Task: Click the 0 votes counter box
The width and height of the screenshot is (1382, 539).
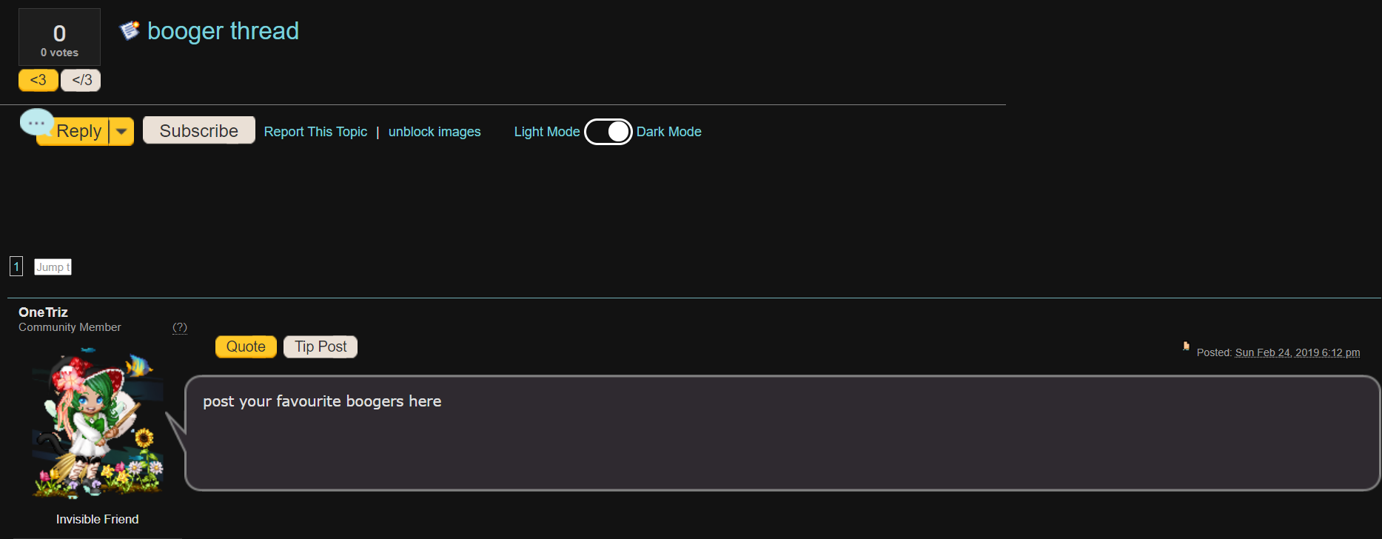Action: pos(59,37)
